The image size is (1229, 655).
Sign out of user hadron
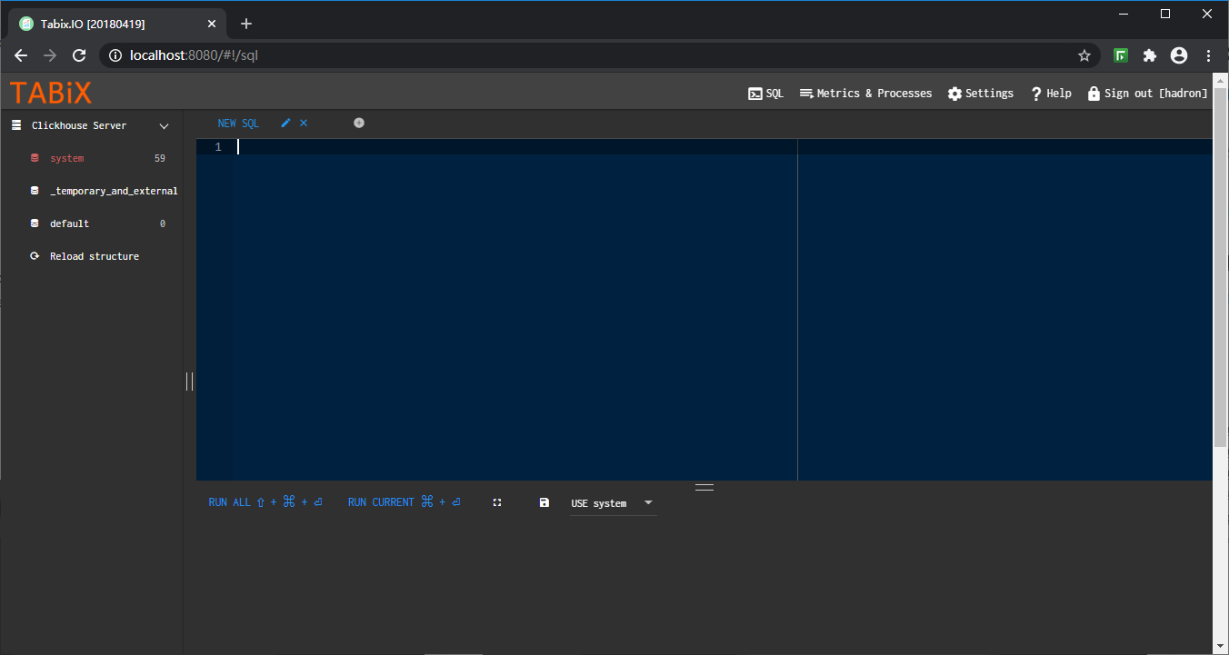click(1147, 93)
